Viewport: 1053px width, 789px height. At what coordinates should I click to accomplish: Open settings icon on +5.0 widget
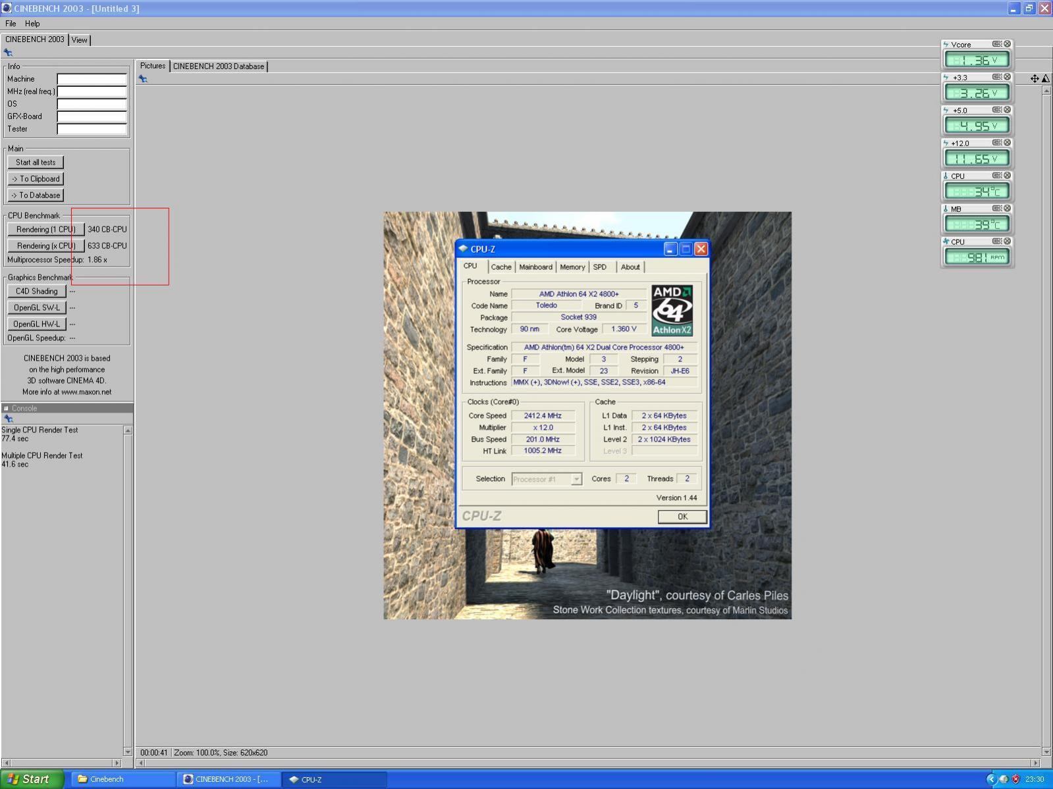tap(997, 110)
